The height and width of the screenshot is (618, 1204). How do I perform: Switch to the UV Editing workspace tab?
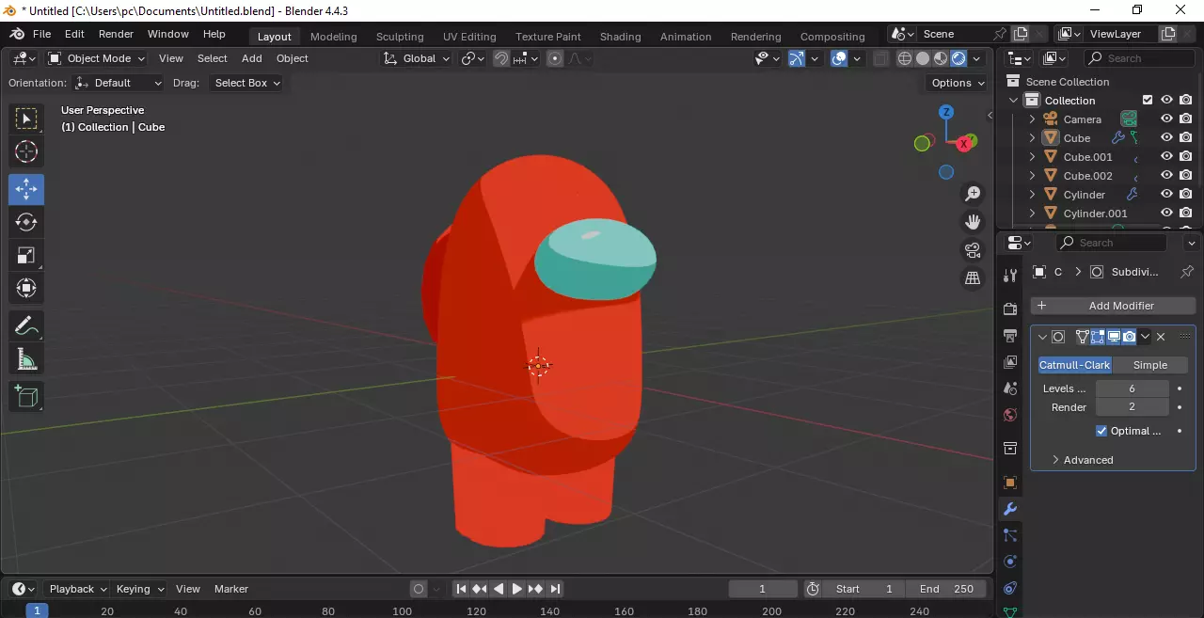tap(469, 37)
